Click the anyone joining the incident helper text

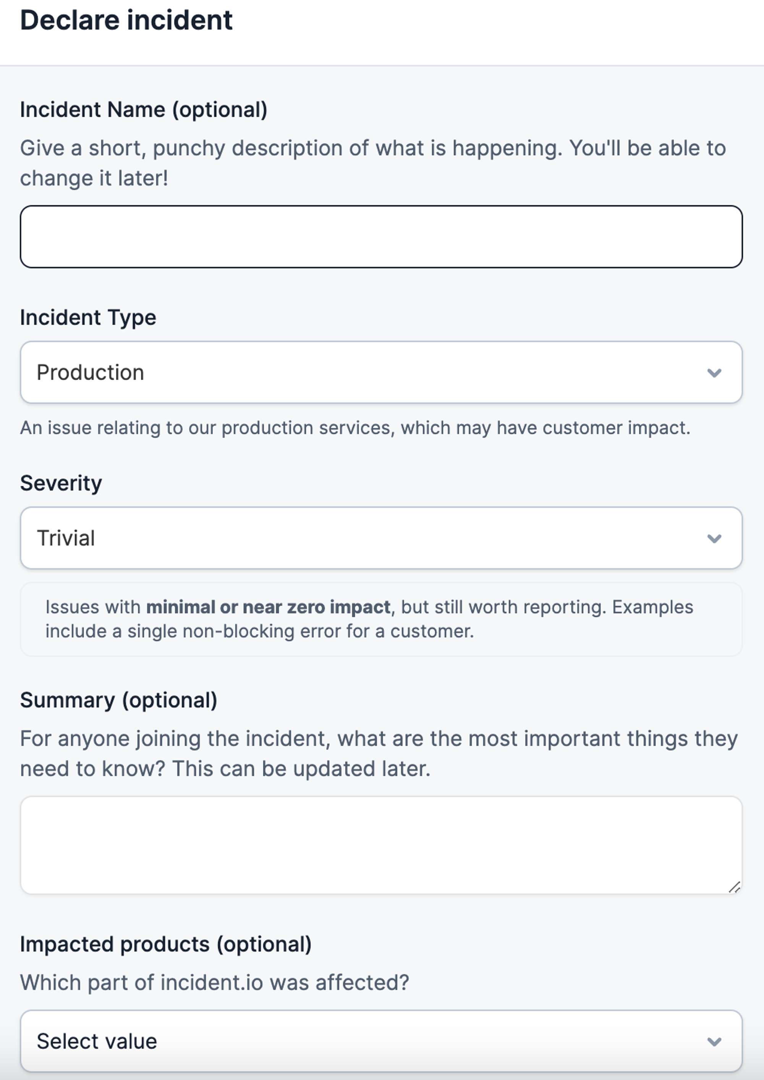378,753
